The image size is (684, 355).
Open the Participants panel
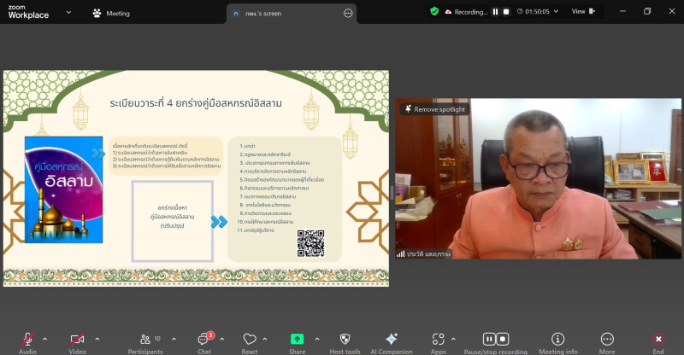(x=144, y=339)
